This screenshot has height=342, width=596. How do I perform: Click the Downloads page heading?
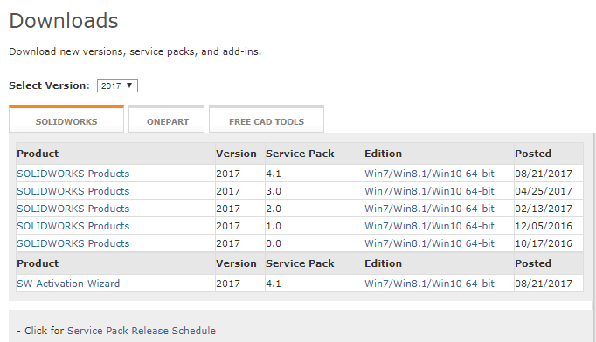click(x=64, y=20)
